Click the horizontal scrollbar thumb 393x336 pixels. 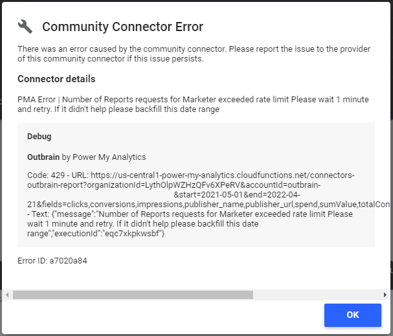133,295
